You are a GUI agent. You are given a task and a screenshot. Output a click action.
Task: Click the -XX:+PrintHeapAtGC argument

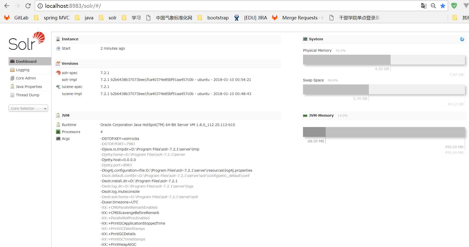[118, 244]
